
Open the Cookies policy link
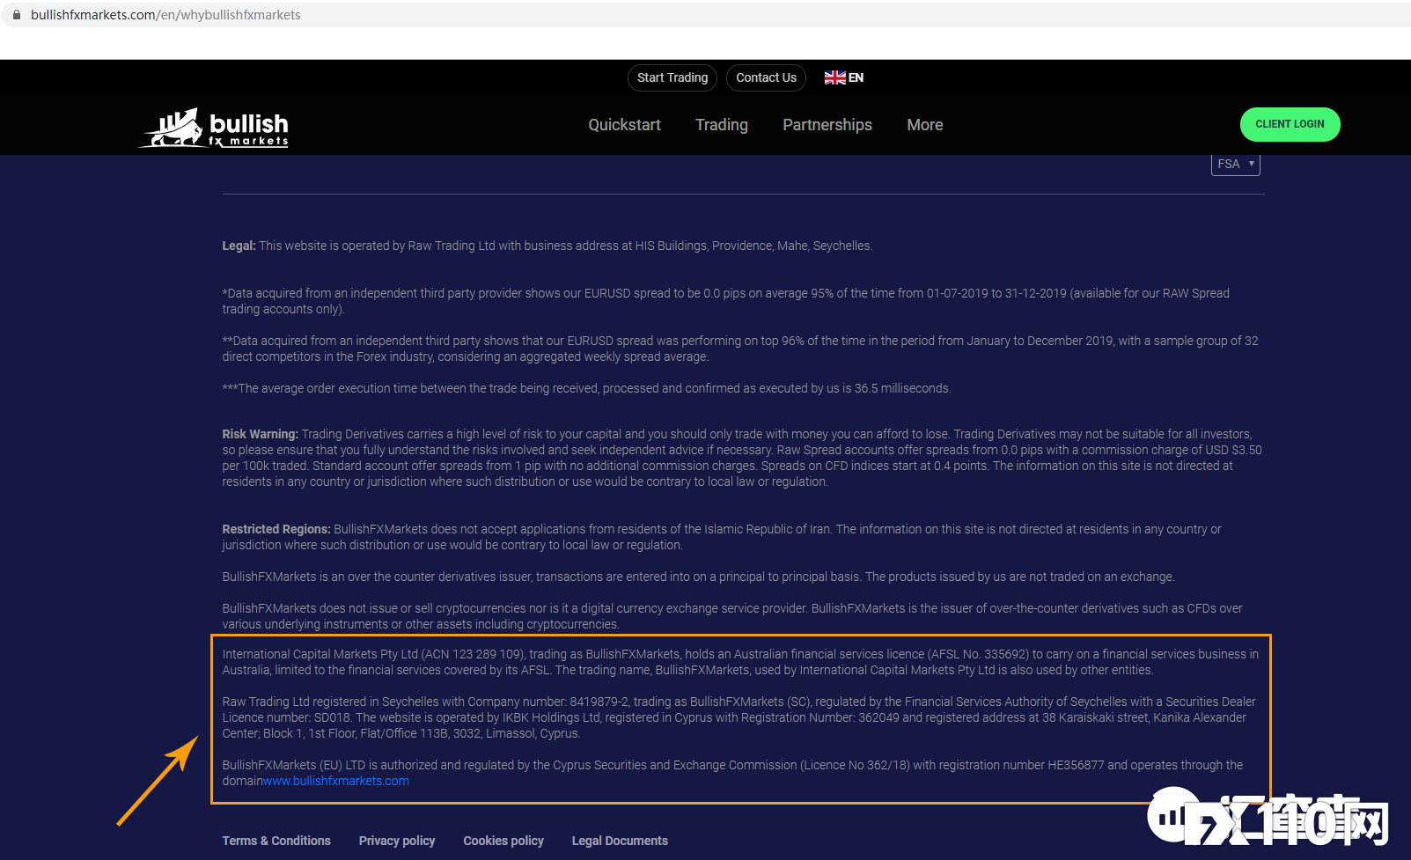pyautogui.click(x=503, y=841)
